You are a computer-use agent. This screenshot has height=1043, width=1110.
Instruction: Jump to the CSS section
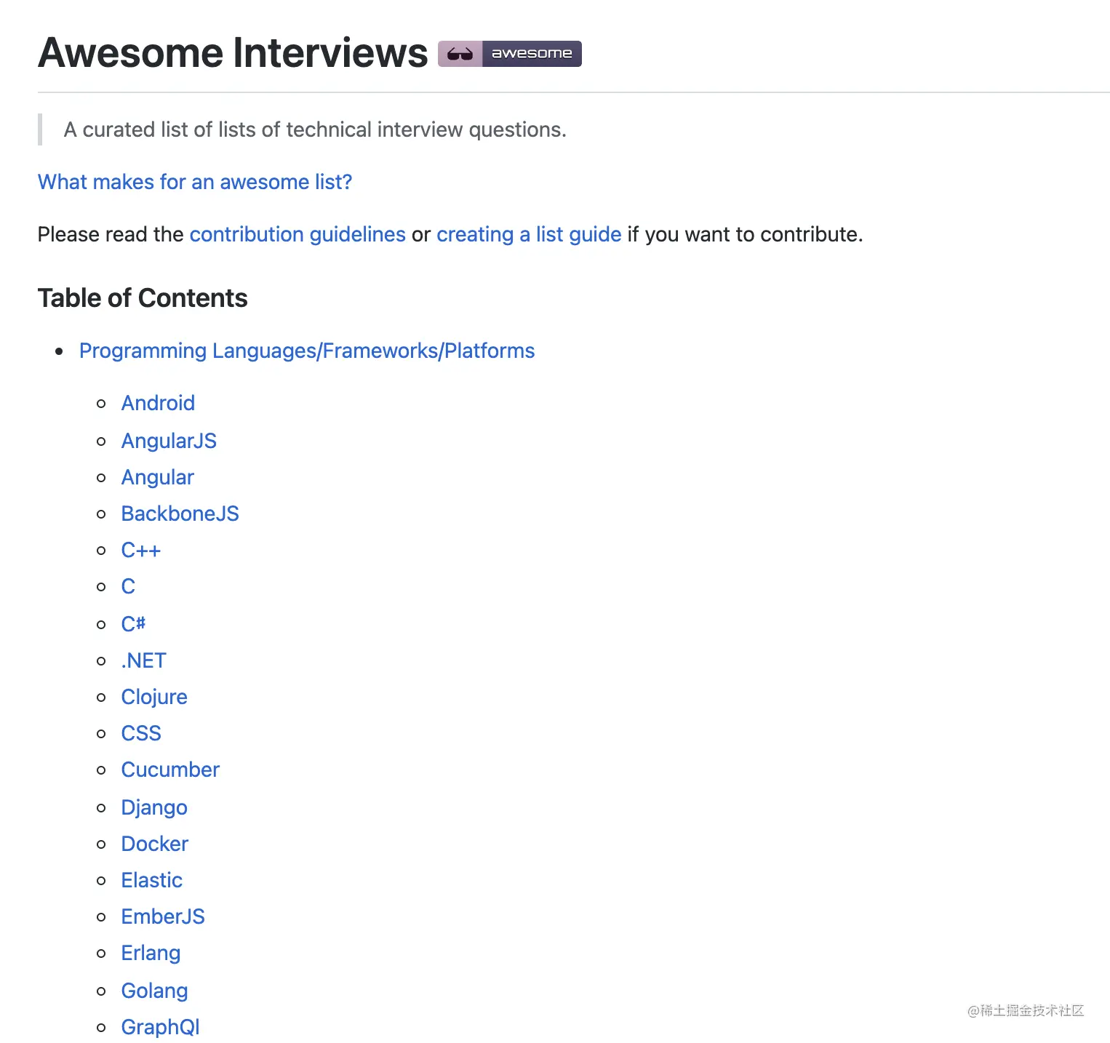pos(141,733)
